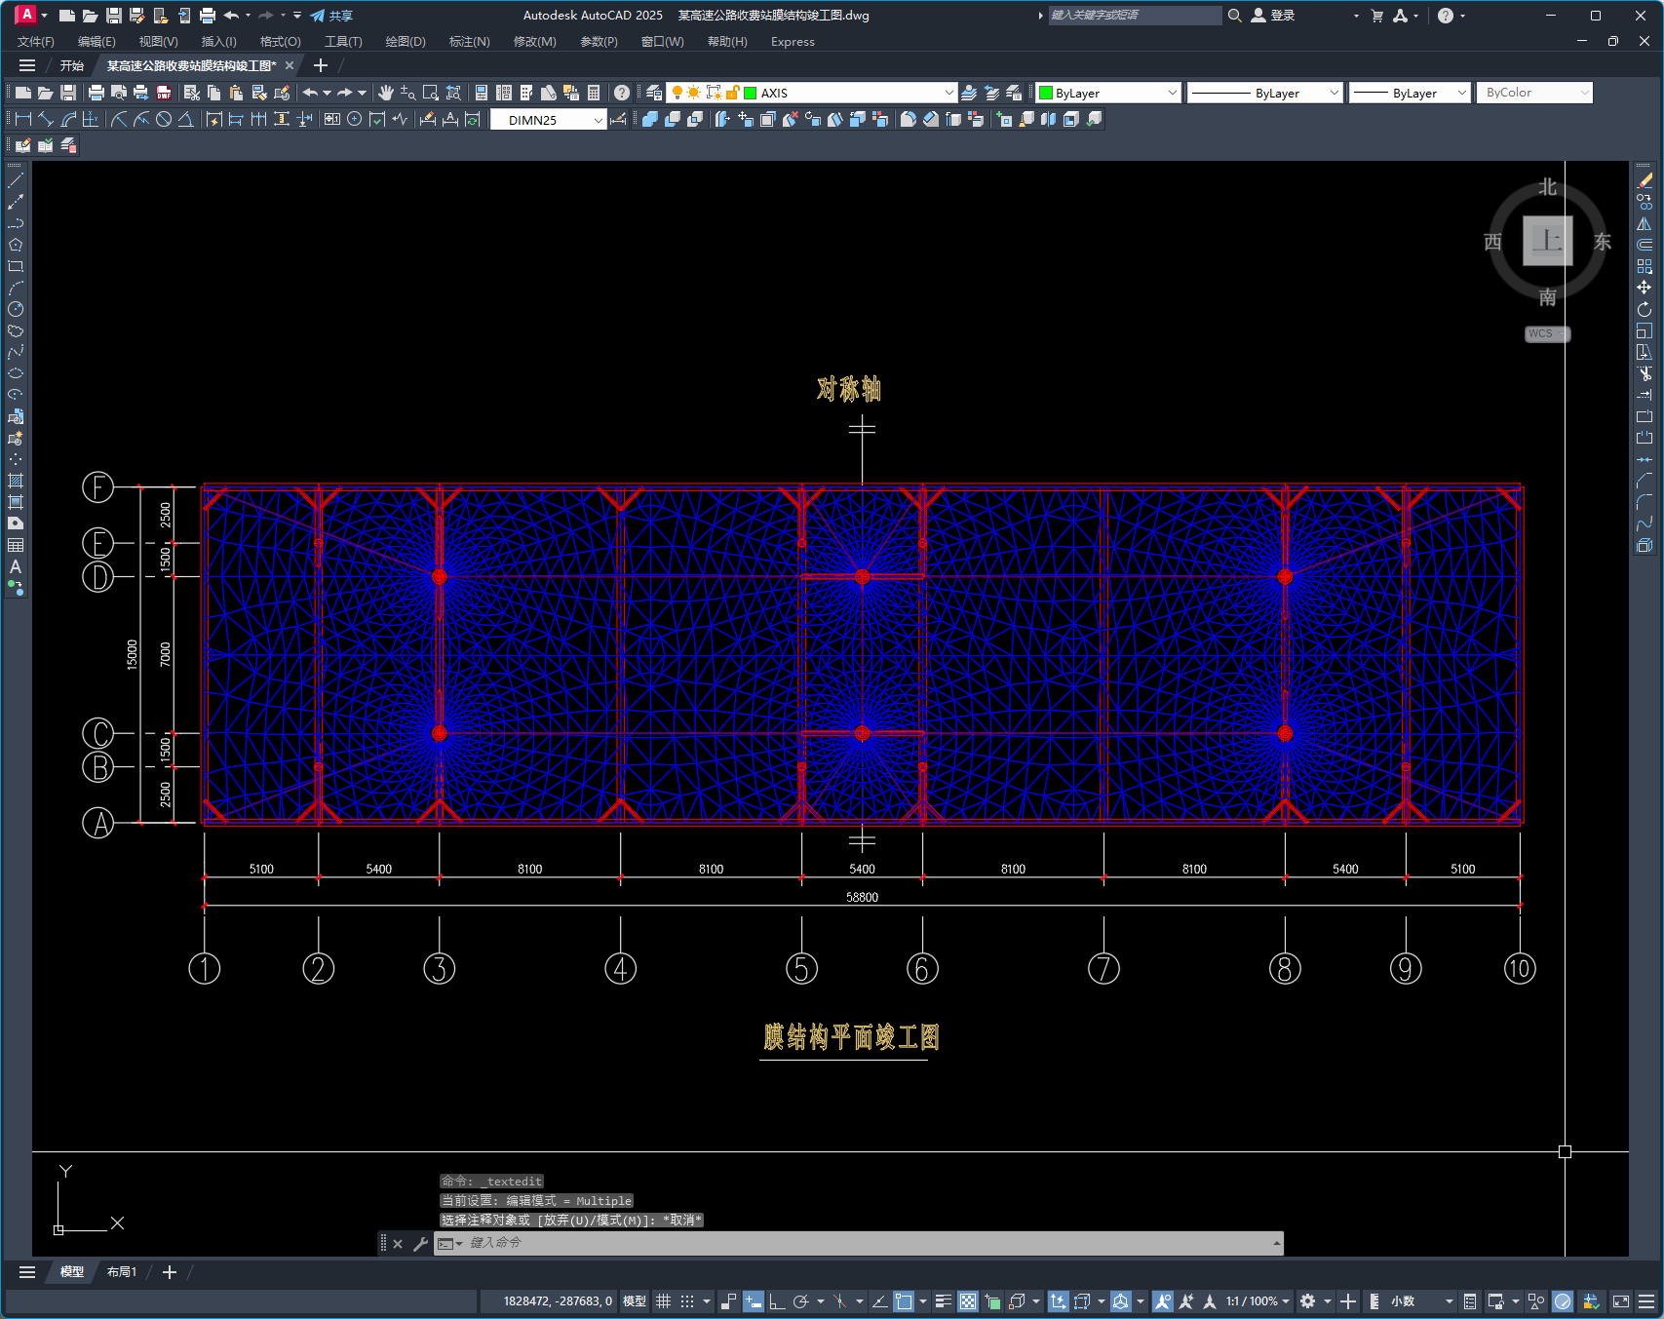Viewport: 1664px width, 1319px height.
Task: Click the Save icon in standard toolbar
Action: tap(68, 93)
